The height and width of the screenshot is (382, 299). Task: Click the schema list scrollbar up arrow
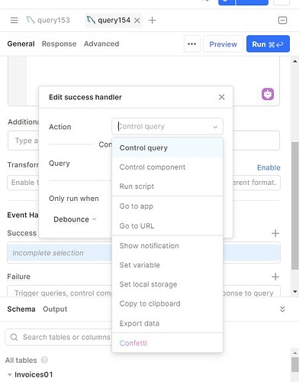(x=295, y=353)
